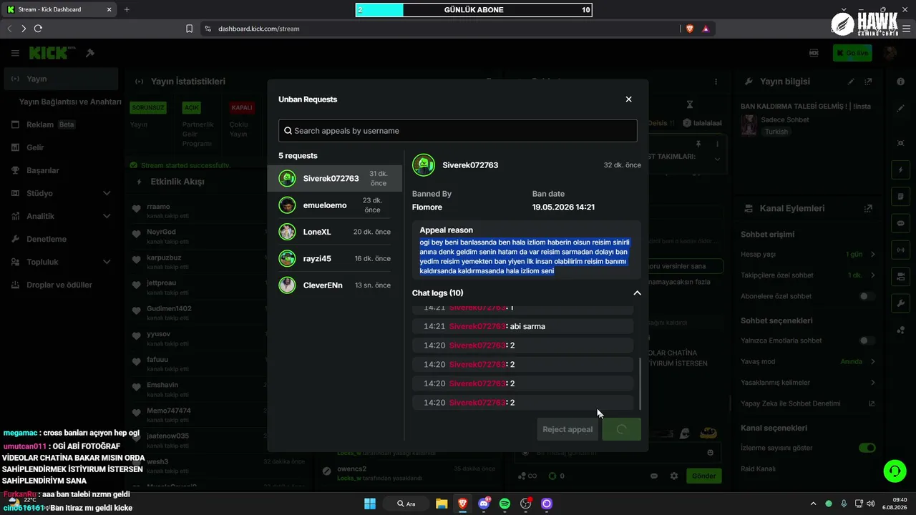Viewport: 916px width, 515px height.
Task: Click the wrench icon in right rail
Action: [x=901, y=303]
